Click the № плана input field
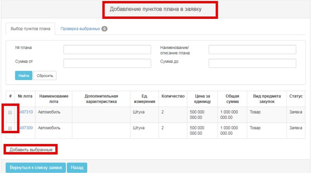This screenshot has height=173, width=318. click(107, 50)
